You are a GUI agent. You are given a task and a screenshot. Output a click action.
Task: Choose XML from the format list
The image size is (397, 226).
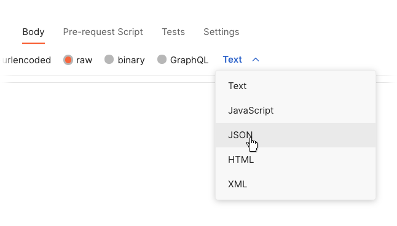coord(296,184)
